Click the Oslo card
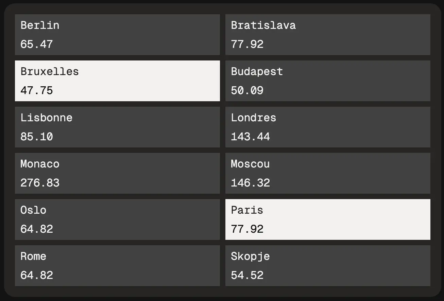 click(x=117, y=219)
